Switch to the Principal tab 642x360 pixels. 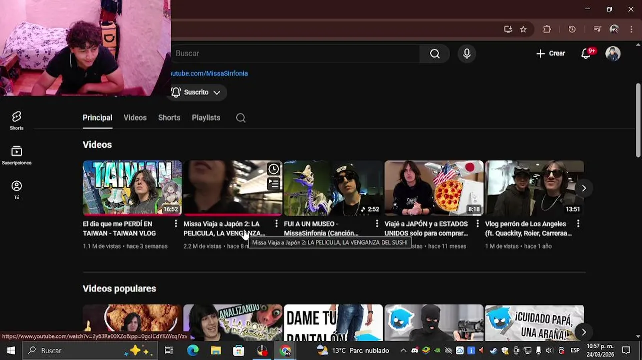click(97, 118)
